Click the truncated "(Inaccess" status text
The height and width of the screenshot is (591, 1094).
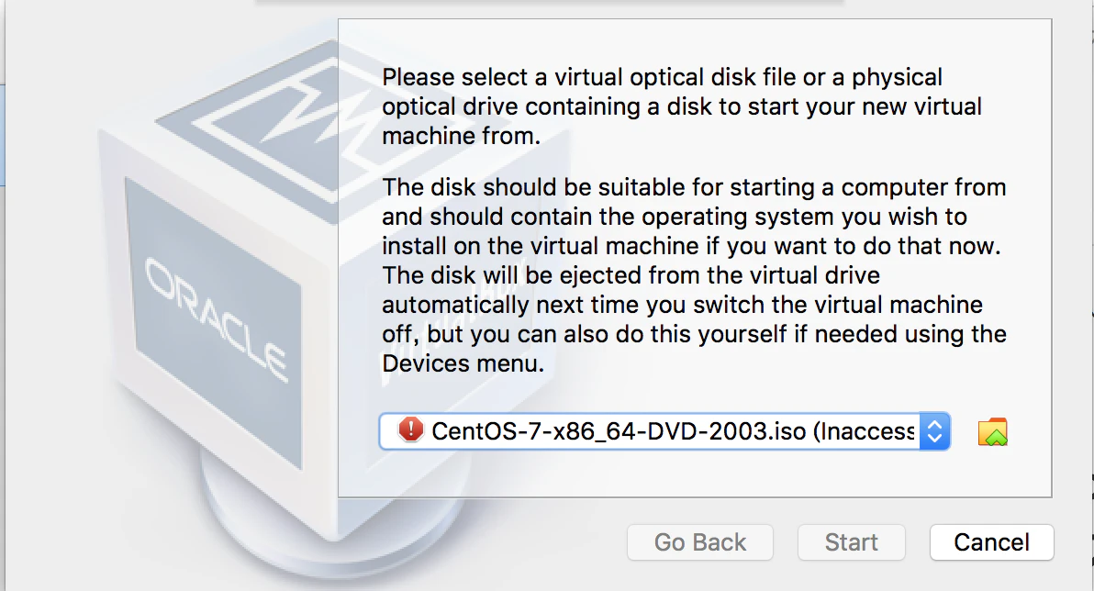pyautogui.click(x=864, y=430)
